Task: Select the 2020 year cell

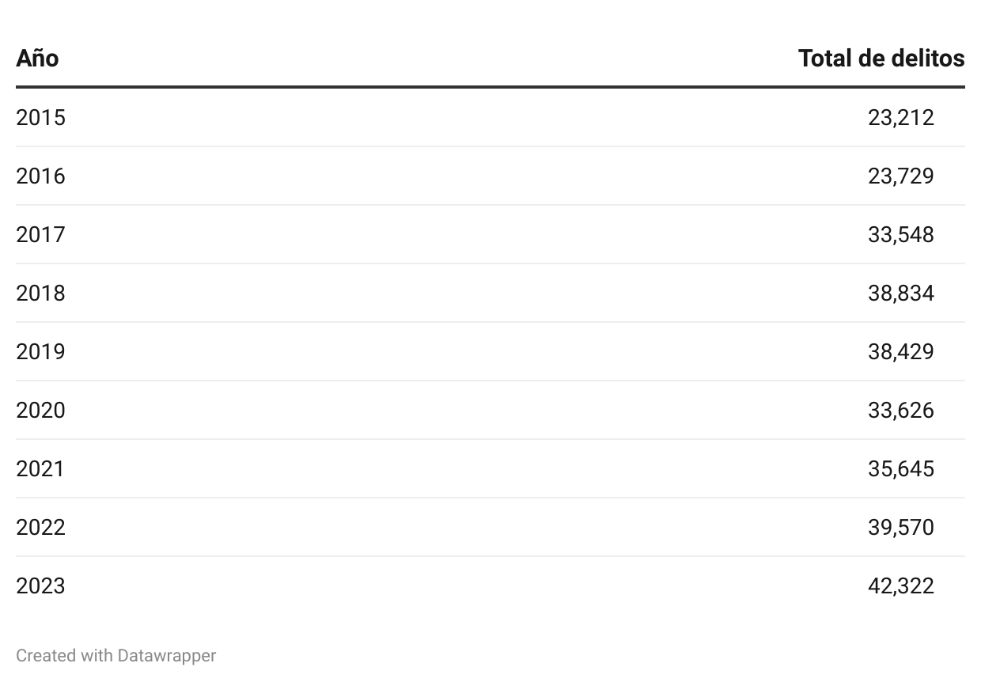Action: 40,411
